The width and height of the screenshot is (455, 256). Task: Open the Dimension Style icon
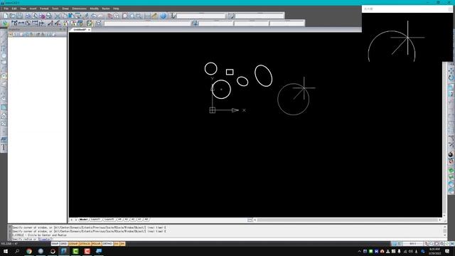[231, 16]
